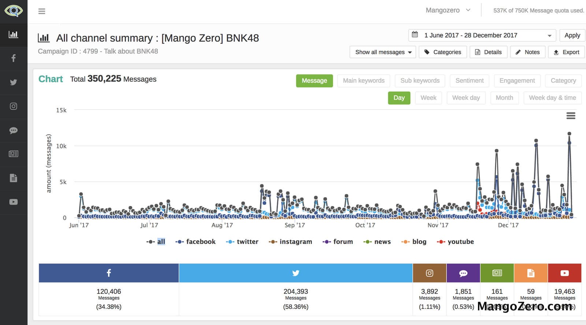Screen dimensions: 586x325
Task: Click the purple forum header tile
Action: click(x=463, y=273)
